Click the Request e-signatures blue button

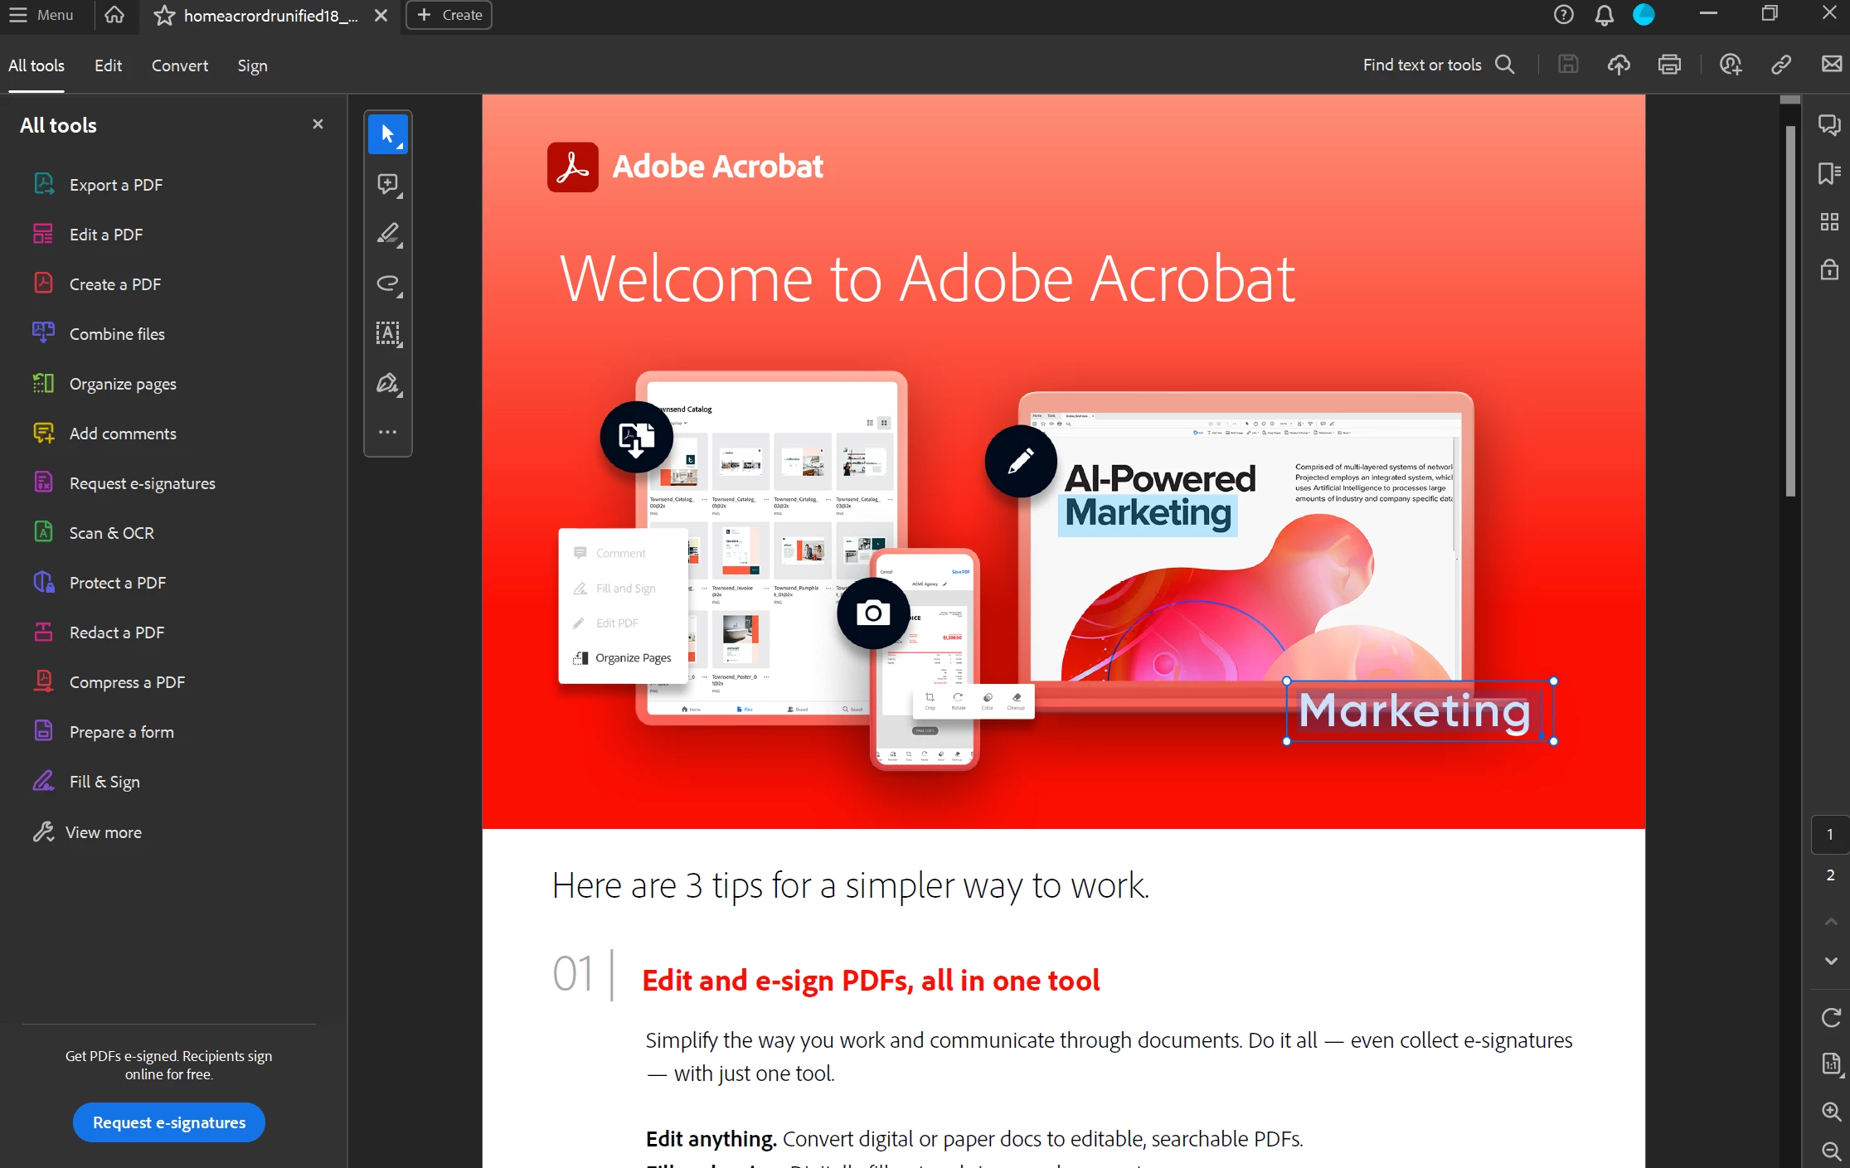click(169, 1122)
